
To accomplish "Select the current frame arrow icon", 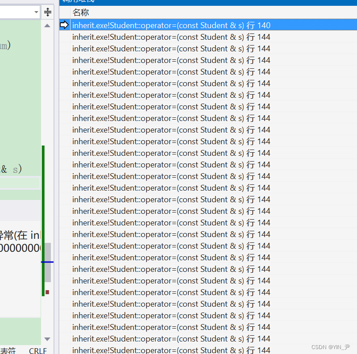I will pyautogui.click(x=64, y=25).
